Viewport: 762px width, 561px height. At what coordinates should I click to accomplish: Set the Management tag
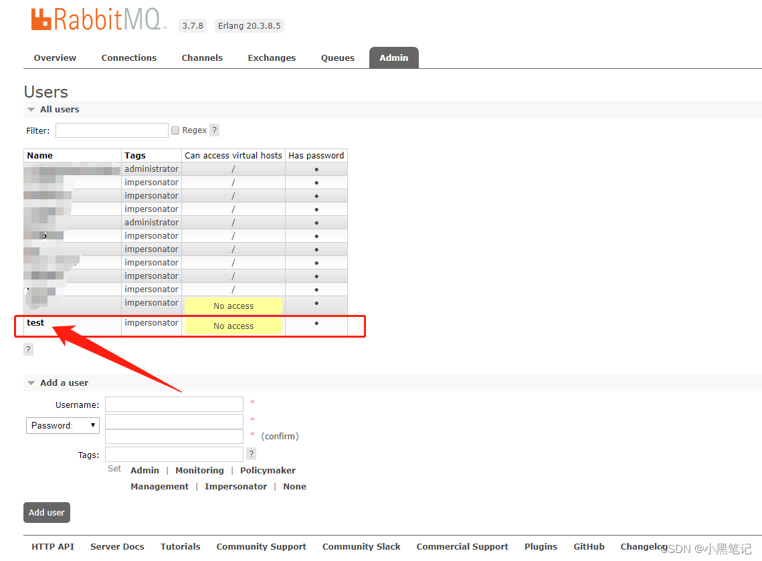(159, 486)
